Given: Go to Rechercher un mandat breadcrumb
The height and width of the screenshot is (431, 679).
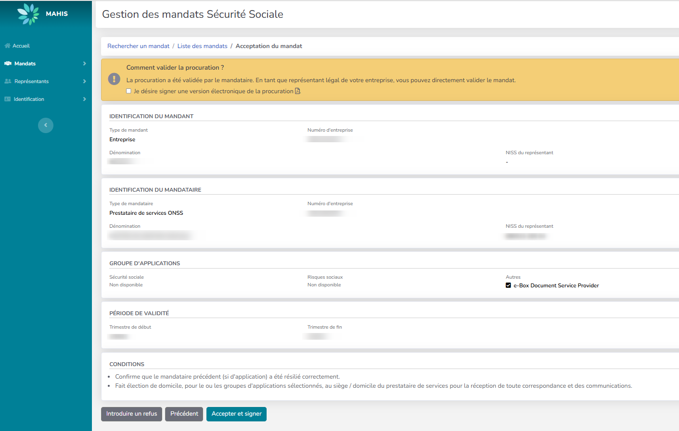Looking at the screenshot, I should (138, 46).
